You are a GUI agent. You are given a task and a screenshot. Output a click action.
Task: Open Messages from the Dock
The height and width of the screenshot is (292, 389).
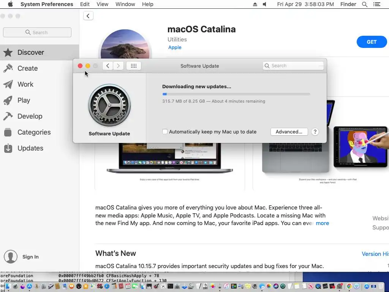[262, 286]
